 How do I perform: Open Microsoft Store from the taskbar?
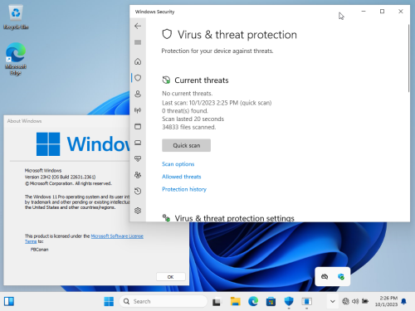pos(271,301)
